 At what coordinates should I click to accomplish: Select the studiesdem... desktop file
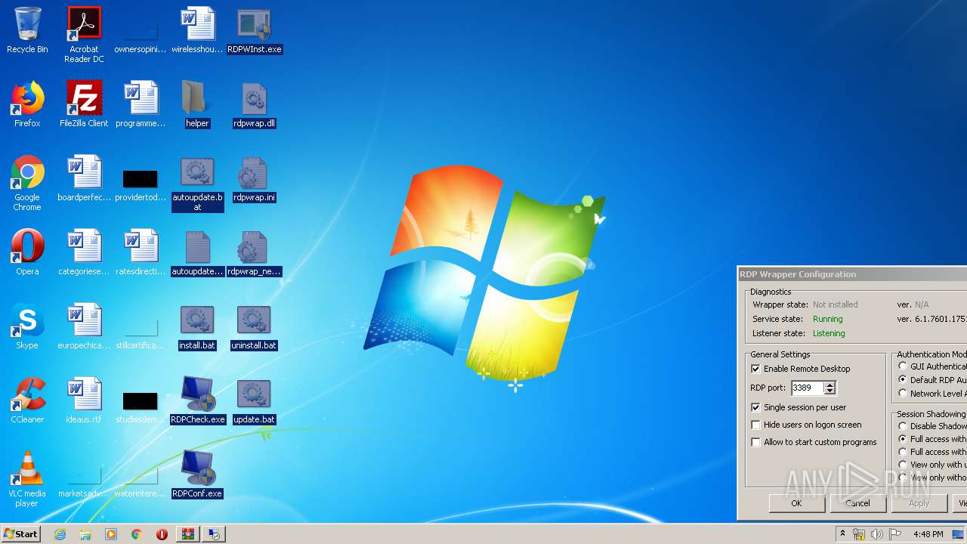click(141, 408)
